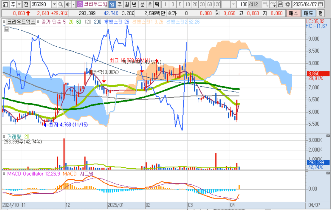Select interval 1 button

point(165,4)
